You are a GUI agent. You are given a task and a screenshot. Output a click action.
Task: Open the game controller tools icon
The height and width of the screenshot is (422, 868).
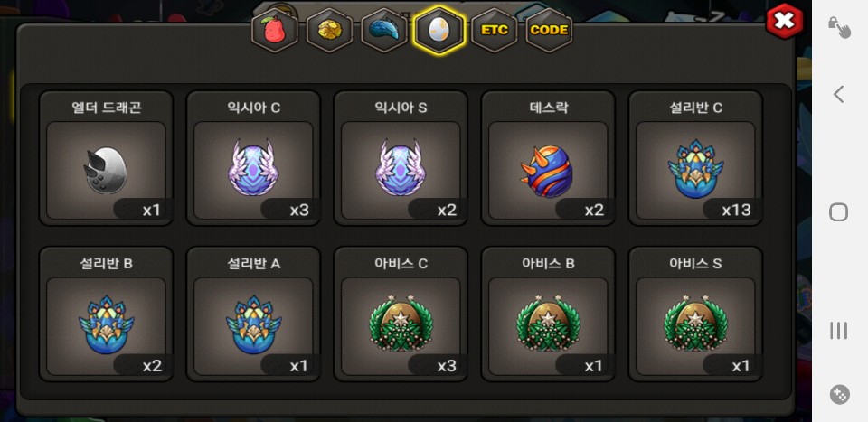click(x=840, y=394)
